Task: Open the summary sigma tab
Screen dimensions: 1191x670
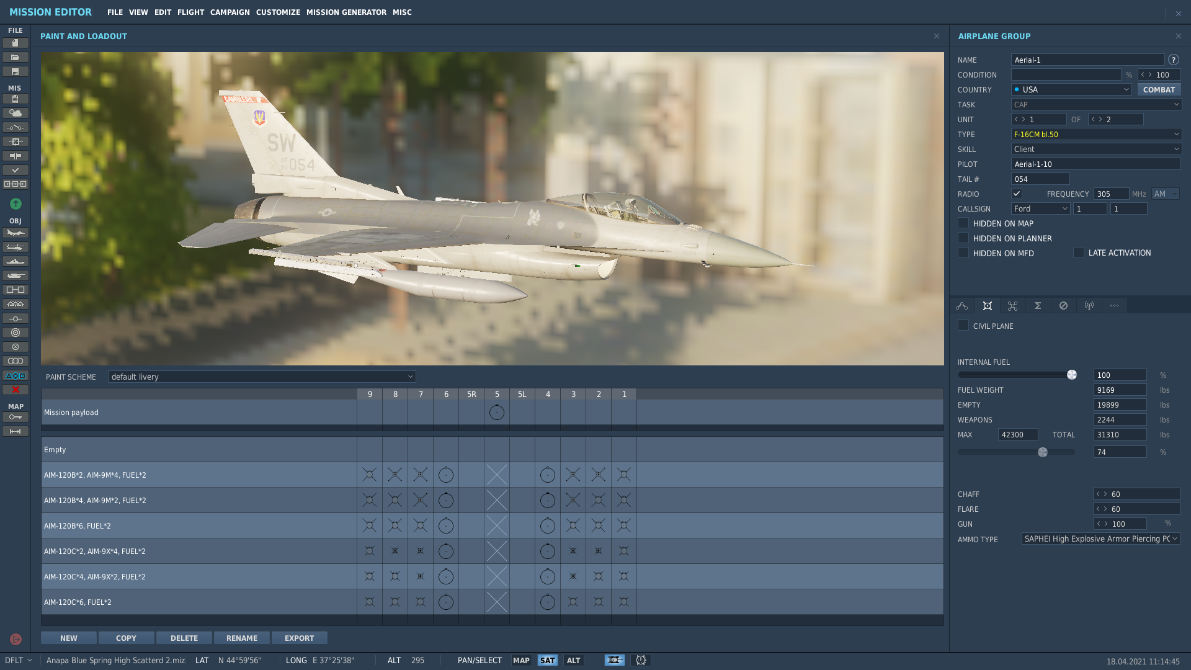Action: (x=1038, y=305)
